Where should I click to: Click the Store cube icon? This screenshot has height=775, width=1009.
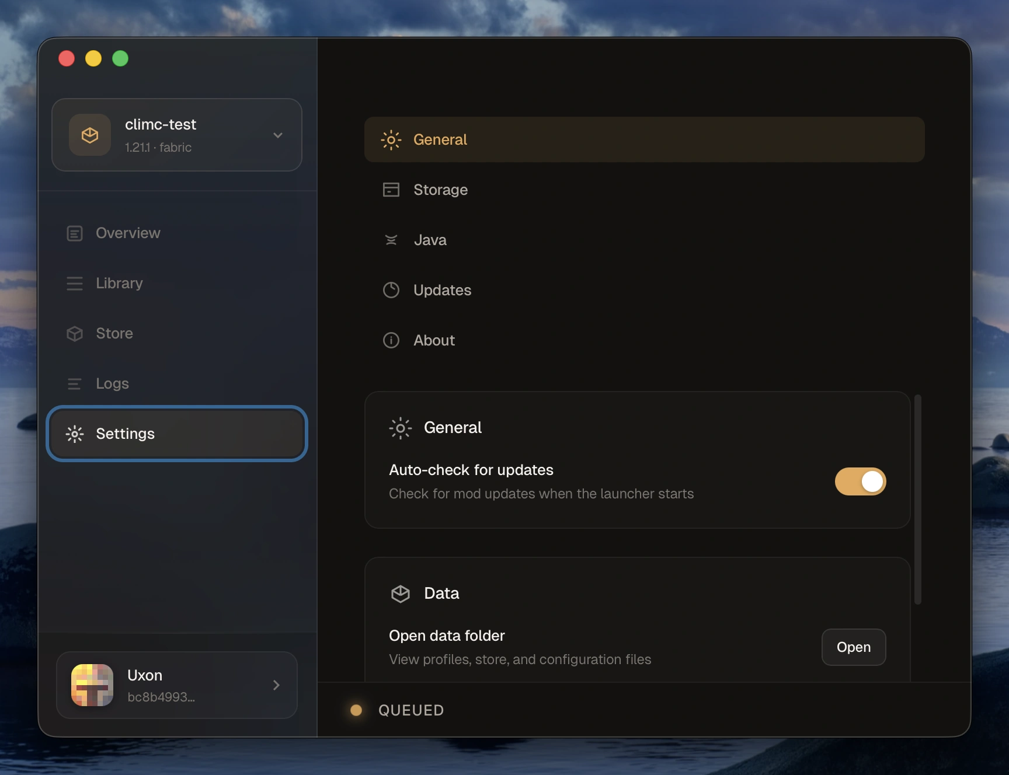coord(74,333)
